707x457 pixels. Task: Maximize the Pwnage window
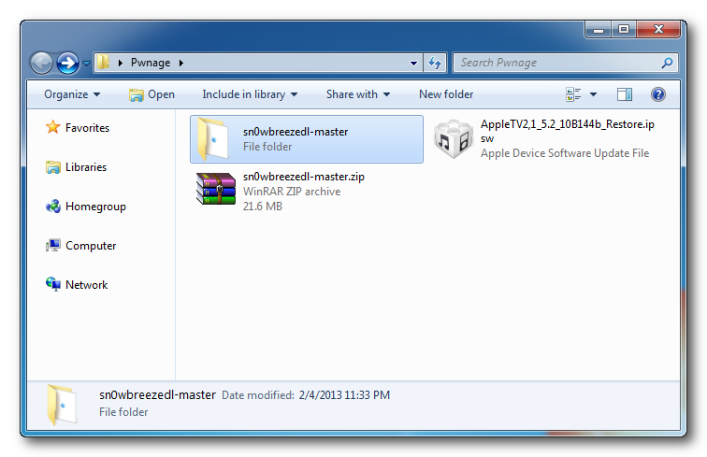624,30
